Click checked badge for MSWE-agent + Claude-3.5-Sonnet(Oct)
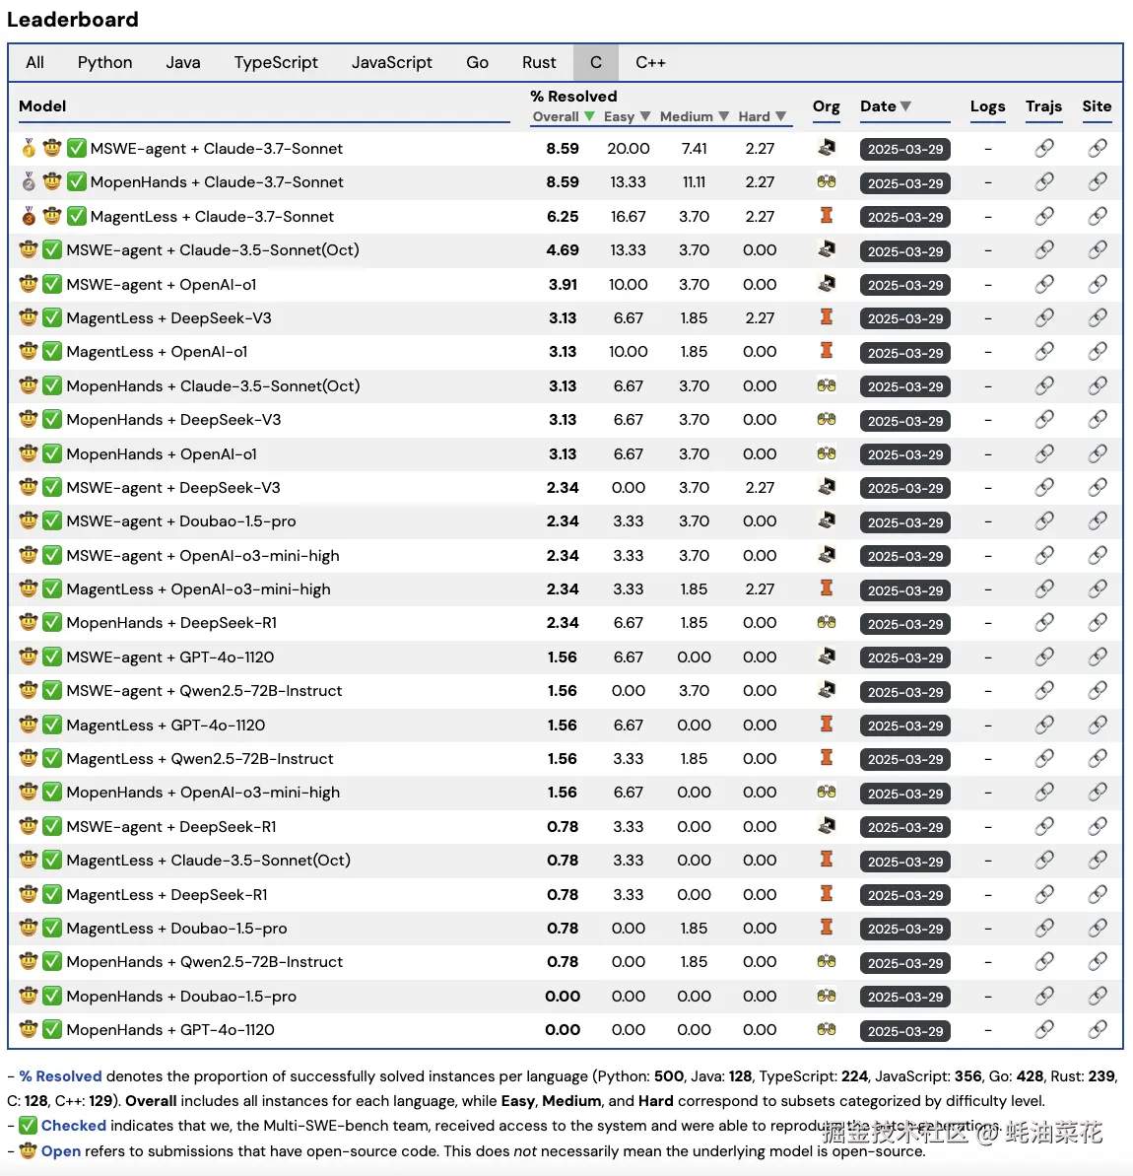Image resolution: width=1133 pixels, height=1176 pixels. (52, 249)
